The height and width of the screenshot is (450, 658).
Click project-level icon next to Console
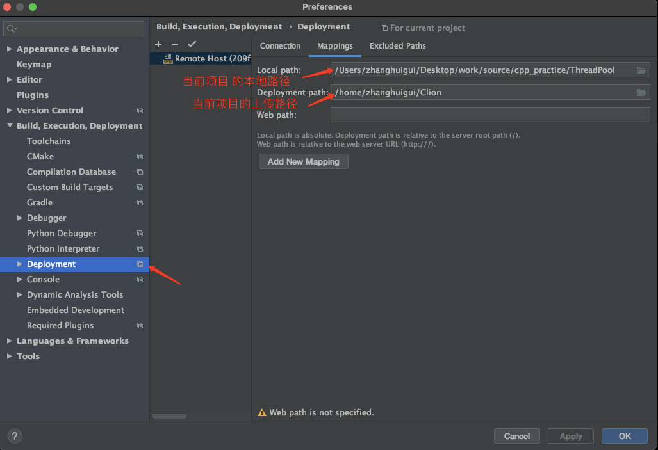140,279
